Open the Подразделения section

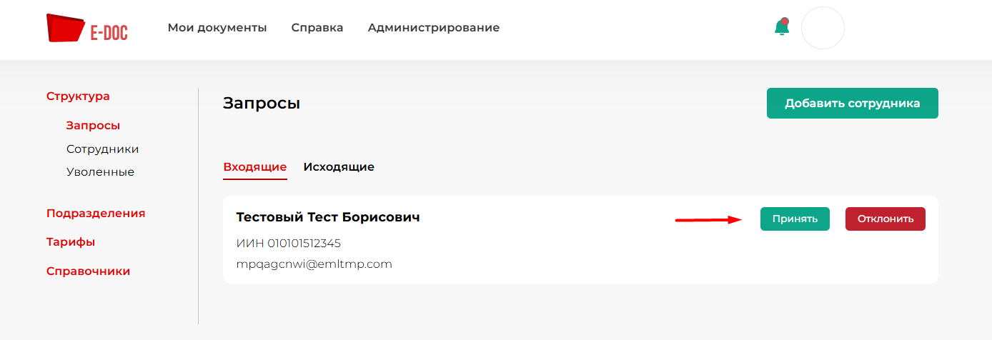[x=96, y=214]
